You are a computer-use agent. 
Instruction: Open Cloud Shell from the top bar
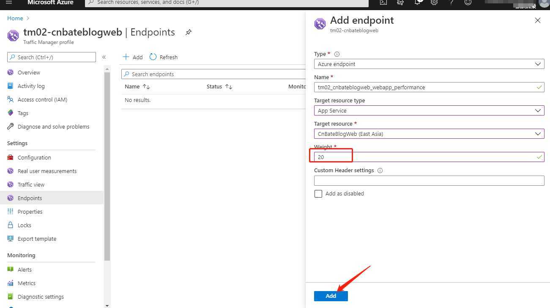(x=383, y=2)
